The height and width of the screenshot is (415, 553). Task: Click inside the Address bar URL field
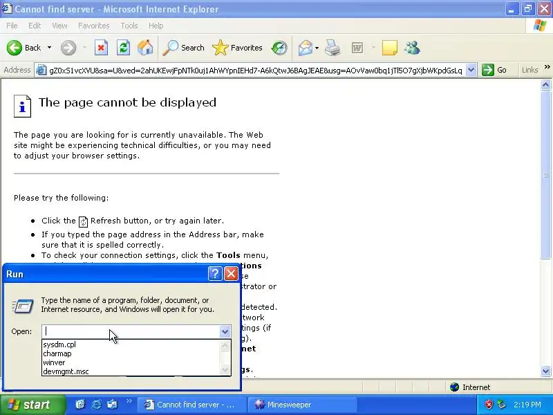coord(255,71)
